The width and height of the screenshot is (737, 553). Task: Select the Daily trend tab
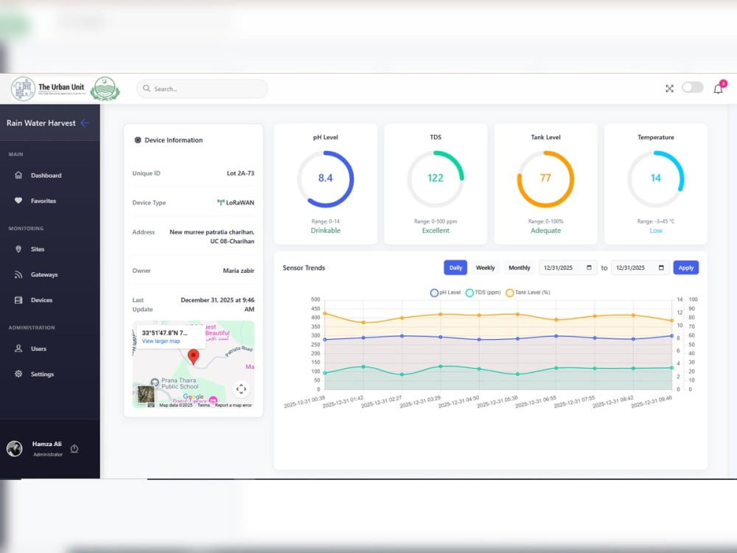(x=455, y=268)
